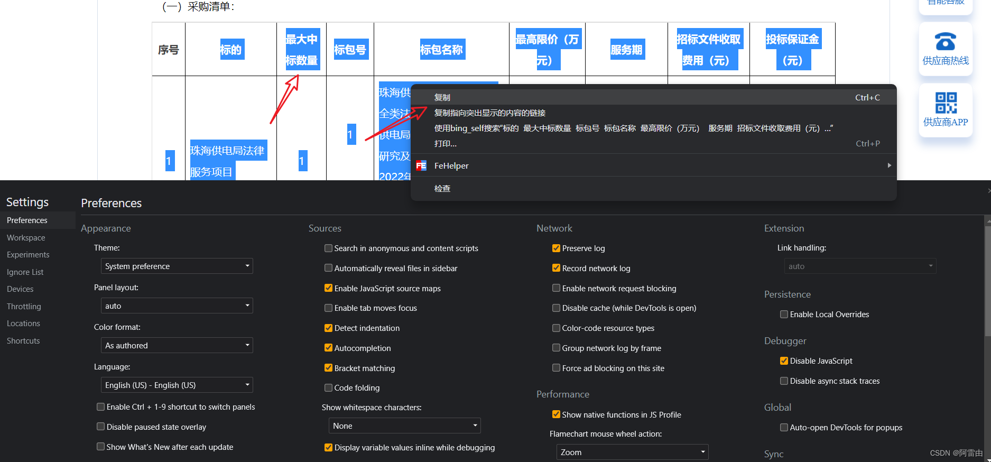
Task: Choose the bing_self search context menu entry
Action: click(x=654, y=128)
